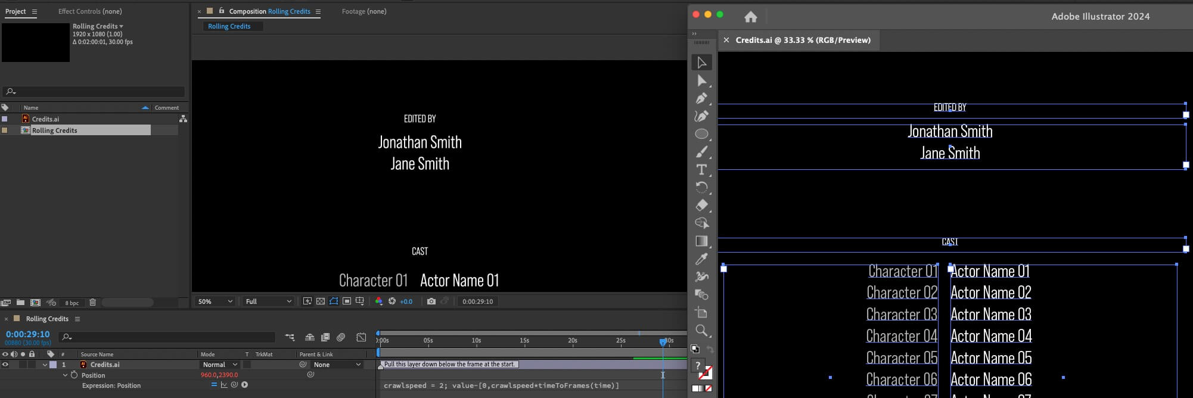The image size is (1193, 398).
Task: Expand Illustrator toolbar double arrows
Action: [x=694, y=34]
